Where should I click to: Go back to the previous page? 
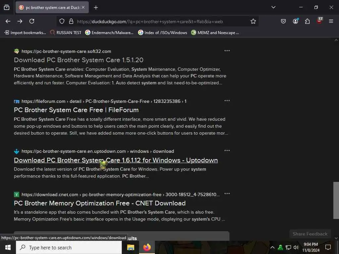coord(8,21)
